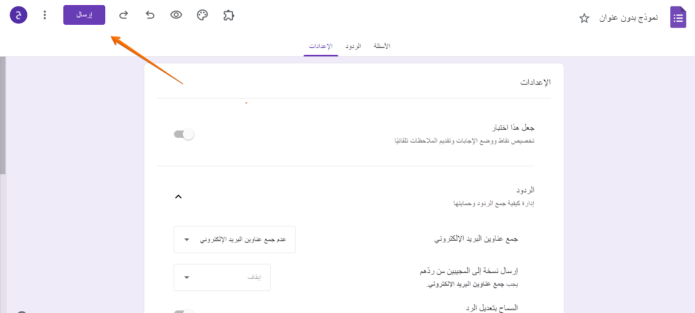The height and width of the screenshot is (313, 695).
Task: Click the إرسال send button
Action: pyautogui.click(x=84, y=15)
